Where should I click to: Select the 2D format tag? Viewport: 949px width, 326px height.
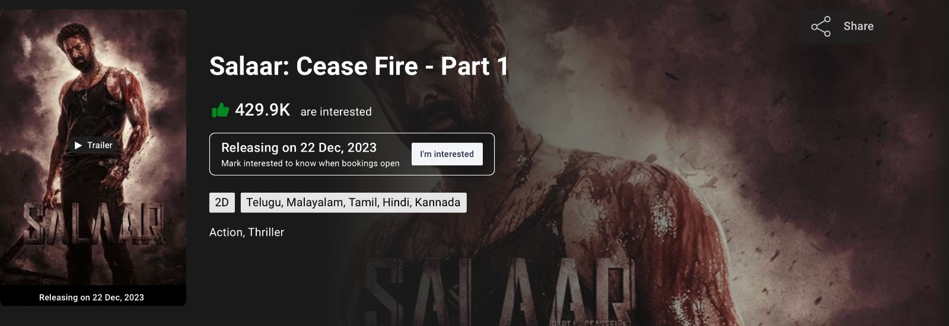[222, 203]
